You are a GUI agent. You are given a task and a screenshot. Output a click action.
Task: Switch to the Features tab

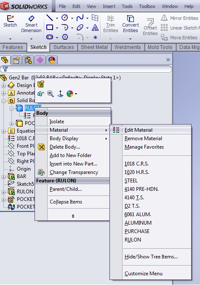[13, 47]
